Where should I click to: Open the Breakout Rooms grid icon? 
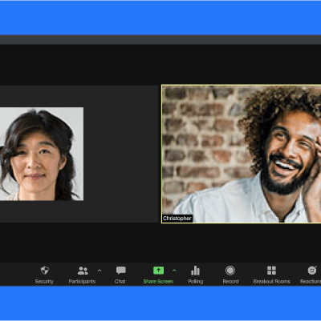coord(271,271)
